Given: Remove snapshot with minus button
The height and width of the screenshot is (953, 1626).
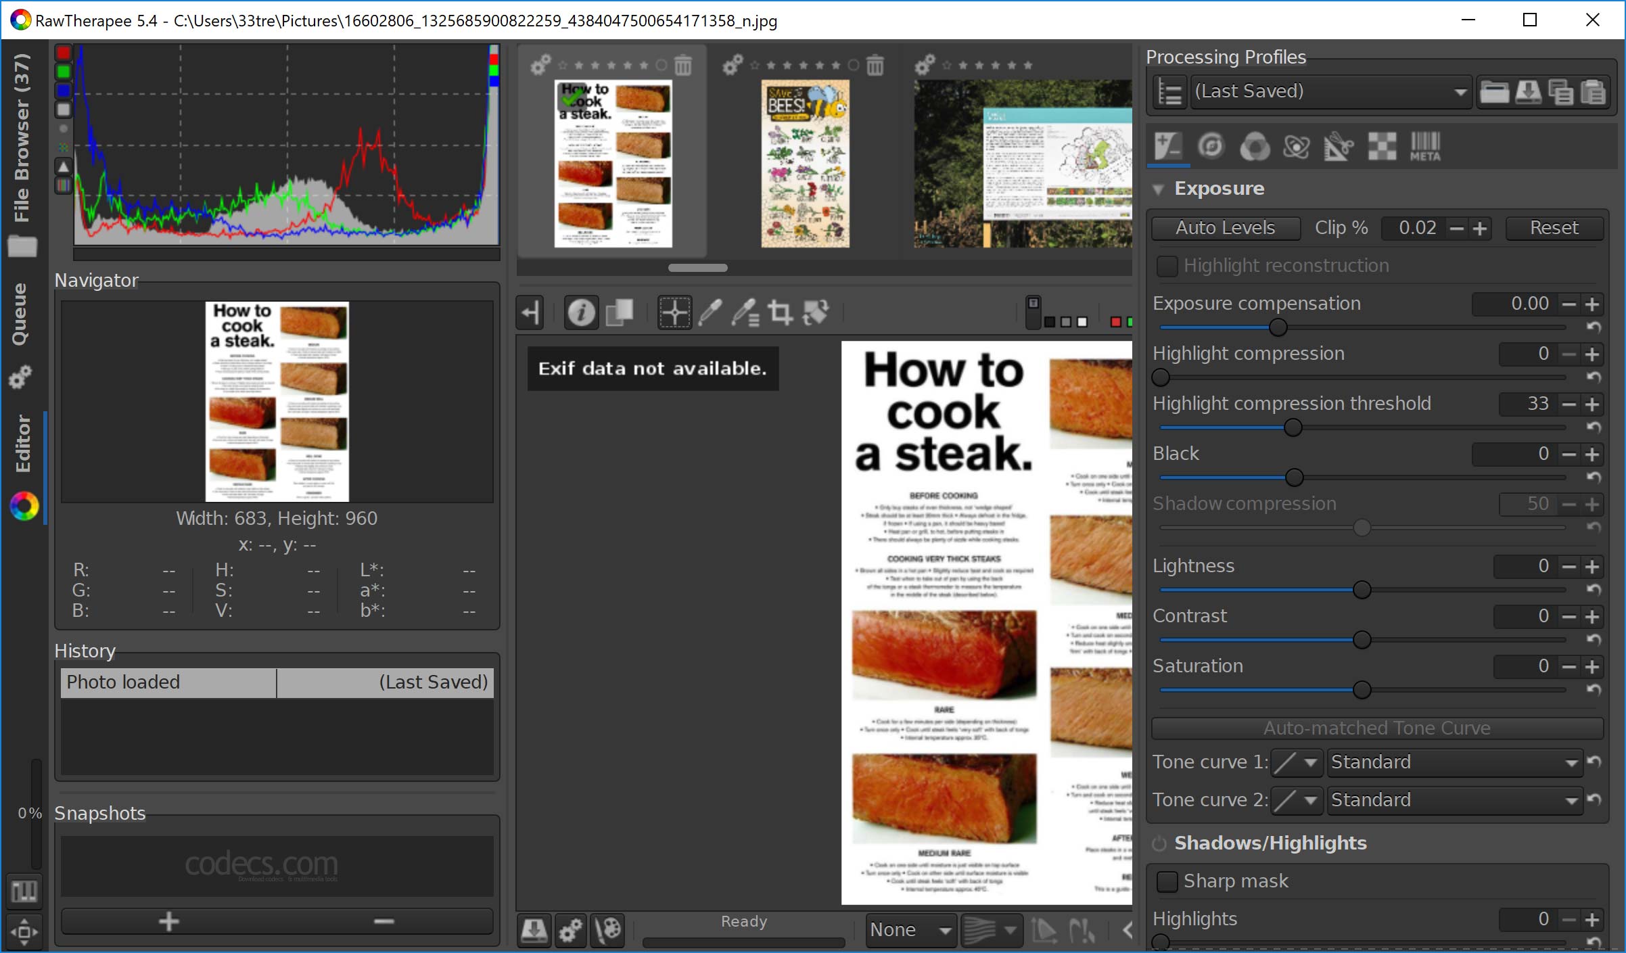Looking at the screenshot, I should pos(384,921).
